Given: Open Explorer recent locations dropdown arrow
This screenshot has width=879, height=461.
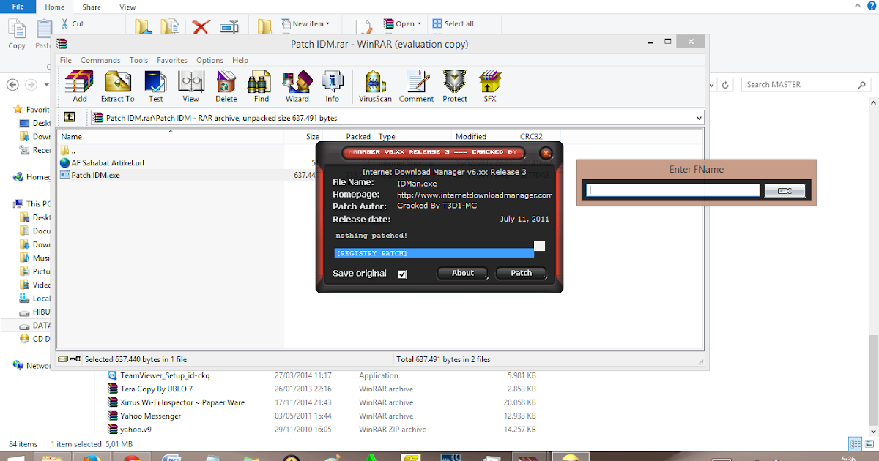Looking at the screenshot, I should click(x=46, y=85).
